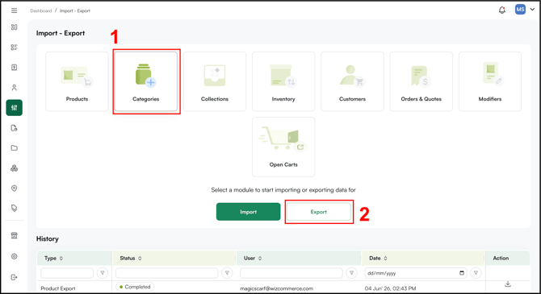The image size is (541, 294).
Task: Open the Type column filter funnel
Action: (103, 273)
